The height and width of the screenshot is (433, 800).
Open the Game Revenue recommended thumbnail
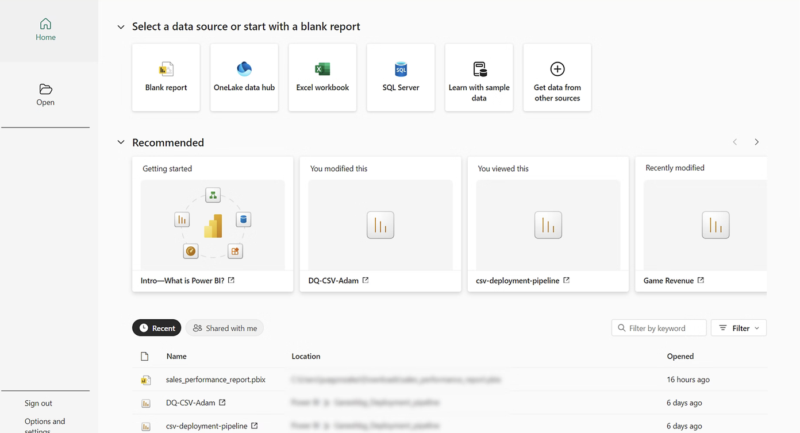pyautogui.click(x=705, y=225)
